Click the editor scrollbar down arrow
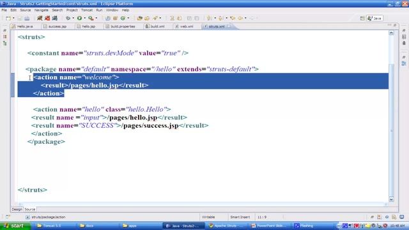Viewport: 409px width, 230px height. [x=391, y=199]
